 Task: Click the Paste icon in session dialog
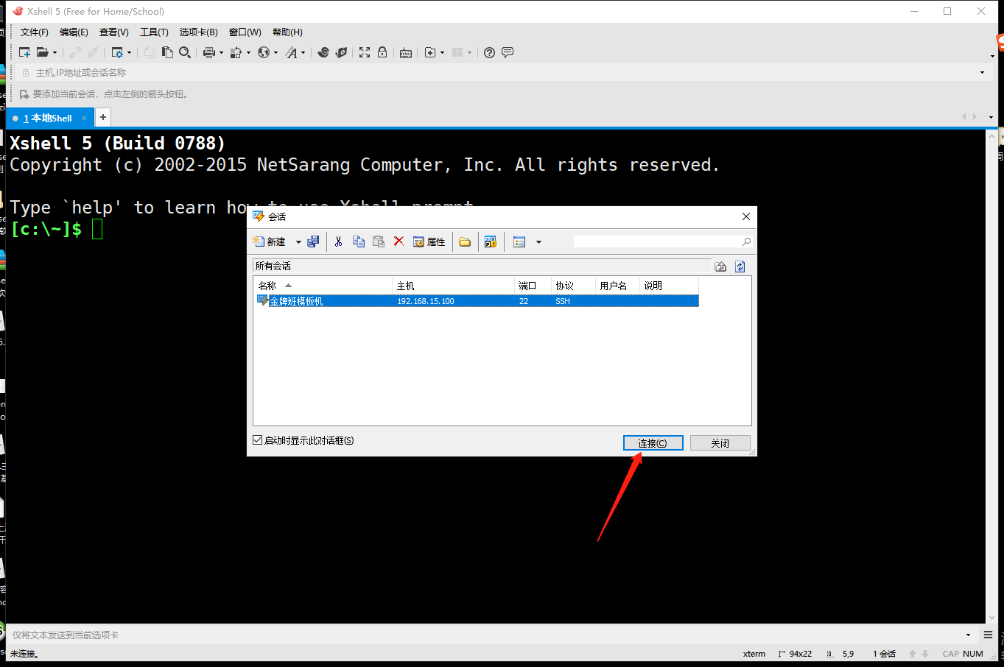click(x=379, y=241)
